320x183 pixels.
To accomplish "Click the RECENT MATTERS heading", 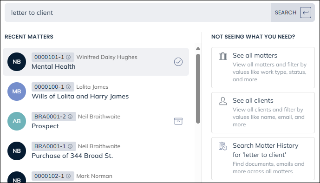I will [x=29, y=37].
